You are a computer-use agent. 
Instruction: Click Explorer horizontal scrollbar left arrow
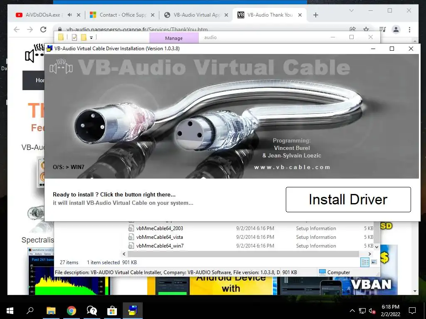pyautogui.click(x=124, y=254)
